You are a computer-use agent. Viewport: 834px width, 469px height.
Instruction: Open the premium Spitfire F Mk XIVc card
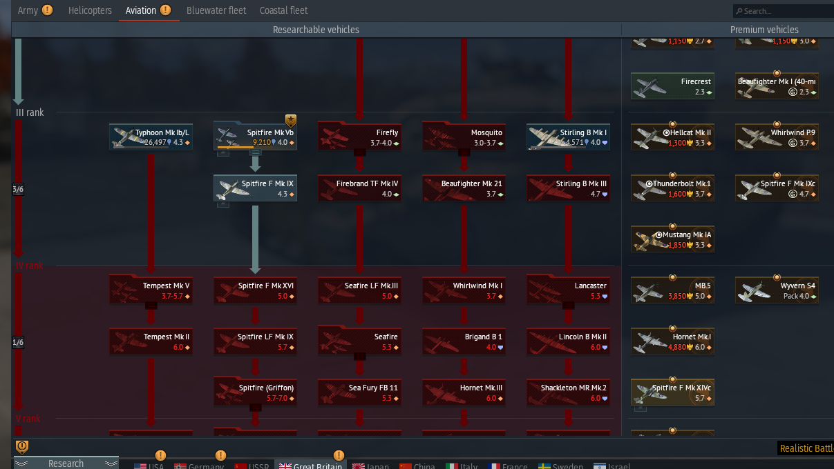click(x=672, y=392)
